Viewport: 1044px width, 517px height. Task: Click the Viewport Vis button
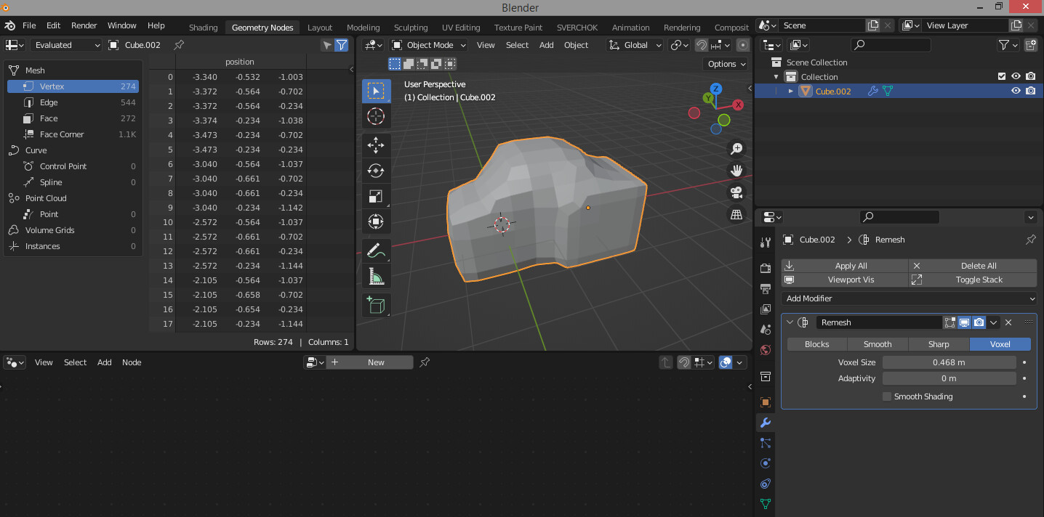(x=845, y=280)
